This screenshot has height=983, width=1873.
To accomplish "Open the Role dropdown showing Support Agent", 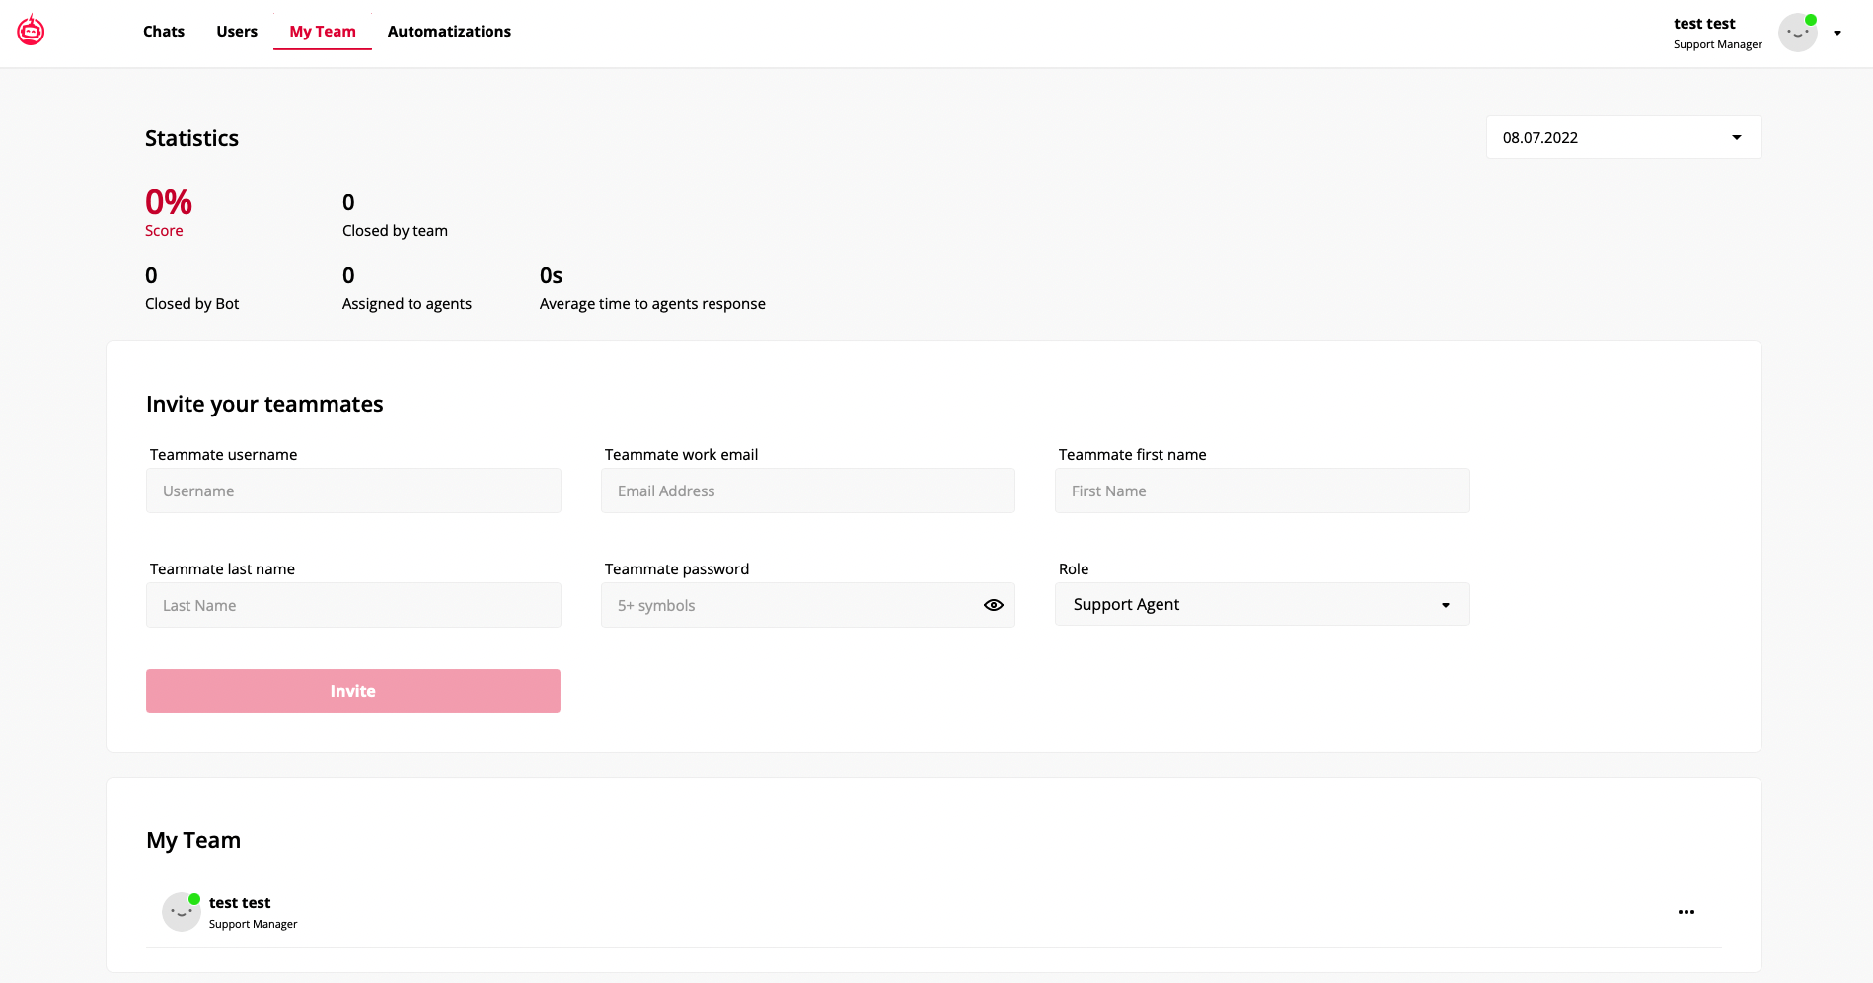I will [x=1262, y=604].
